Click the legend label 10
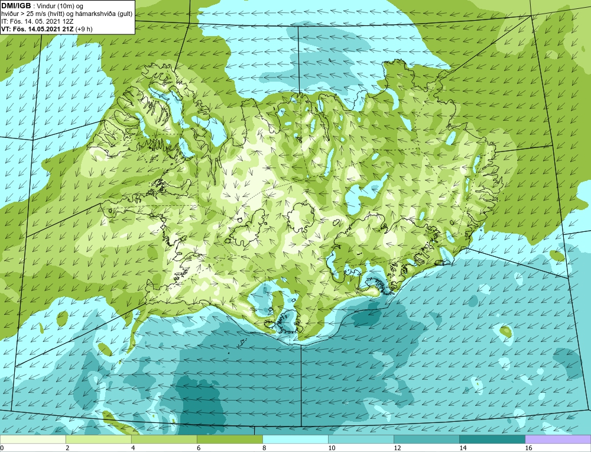The width and height of the screenshot is (591, 452). pos(332,448)
